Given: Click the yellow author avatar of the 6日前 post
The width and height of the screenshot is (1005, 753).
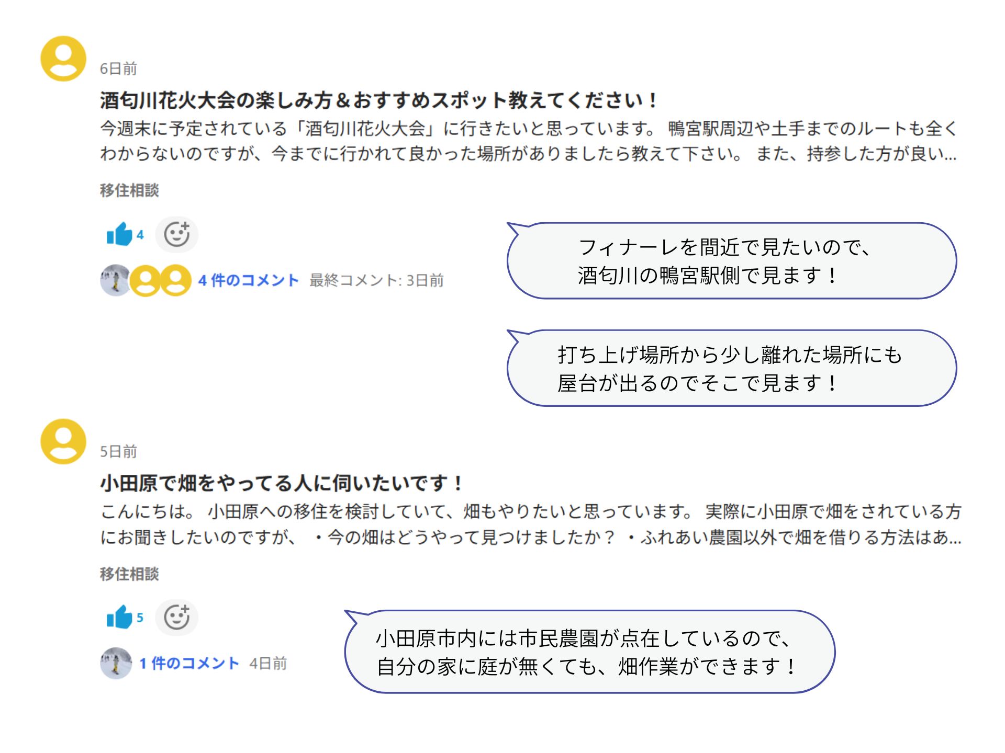Looking at the screenshot, I should pos(63,59).
